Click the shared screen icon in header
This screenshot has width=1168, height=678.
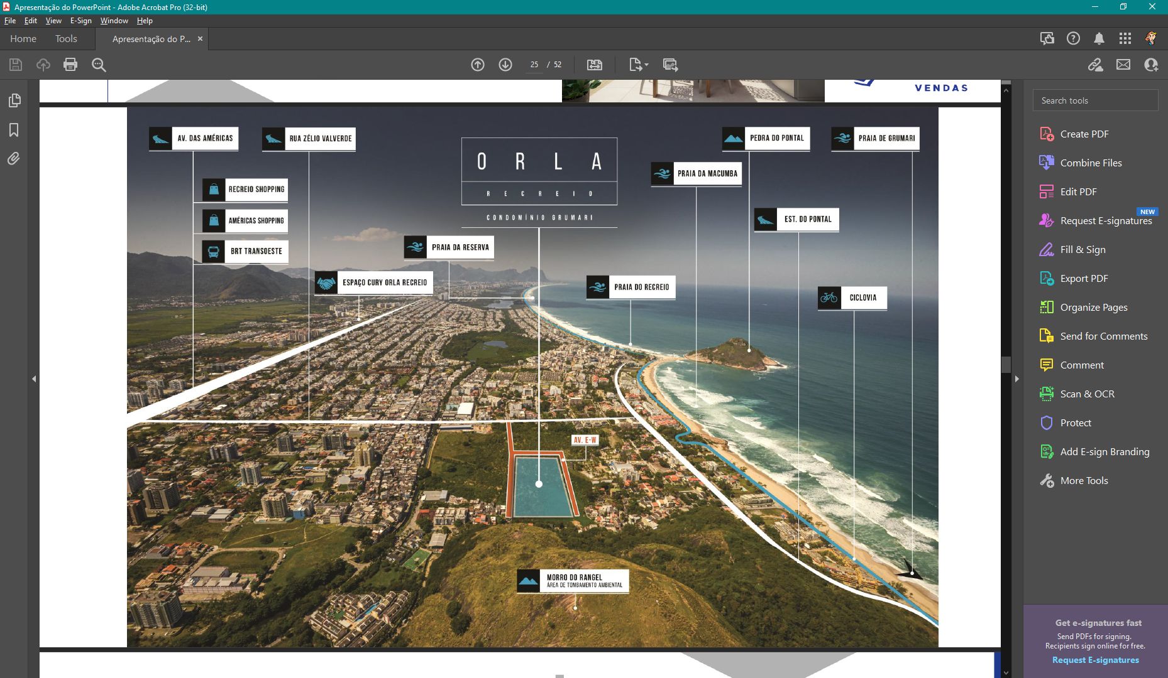click(1047, 38)
